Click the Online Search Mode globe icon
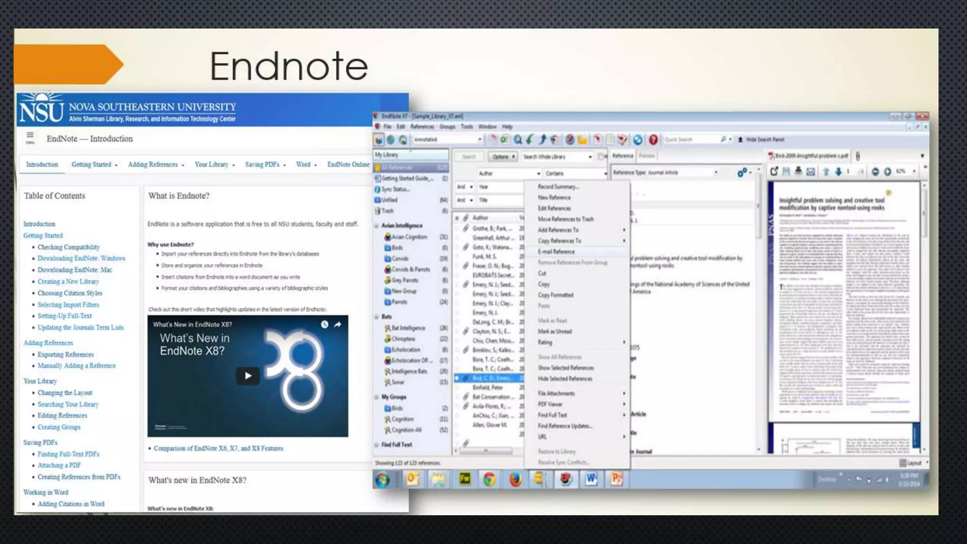The width and height of the screenshot is (967, 544). pos(390,140)
